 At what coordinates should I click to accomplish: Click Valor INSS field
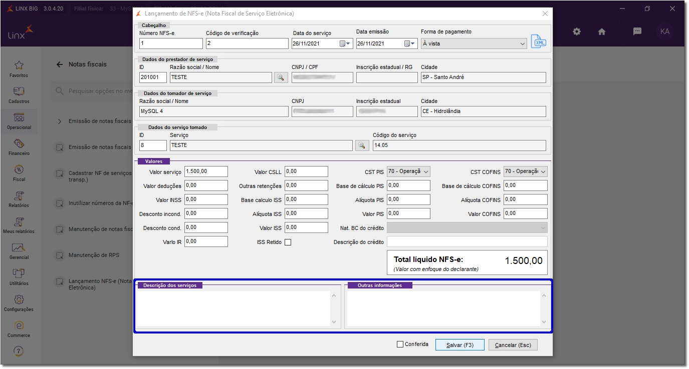pos(206,199)
